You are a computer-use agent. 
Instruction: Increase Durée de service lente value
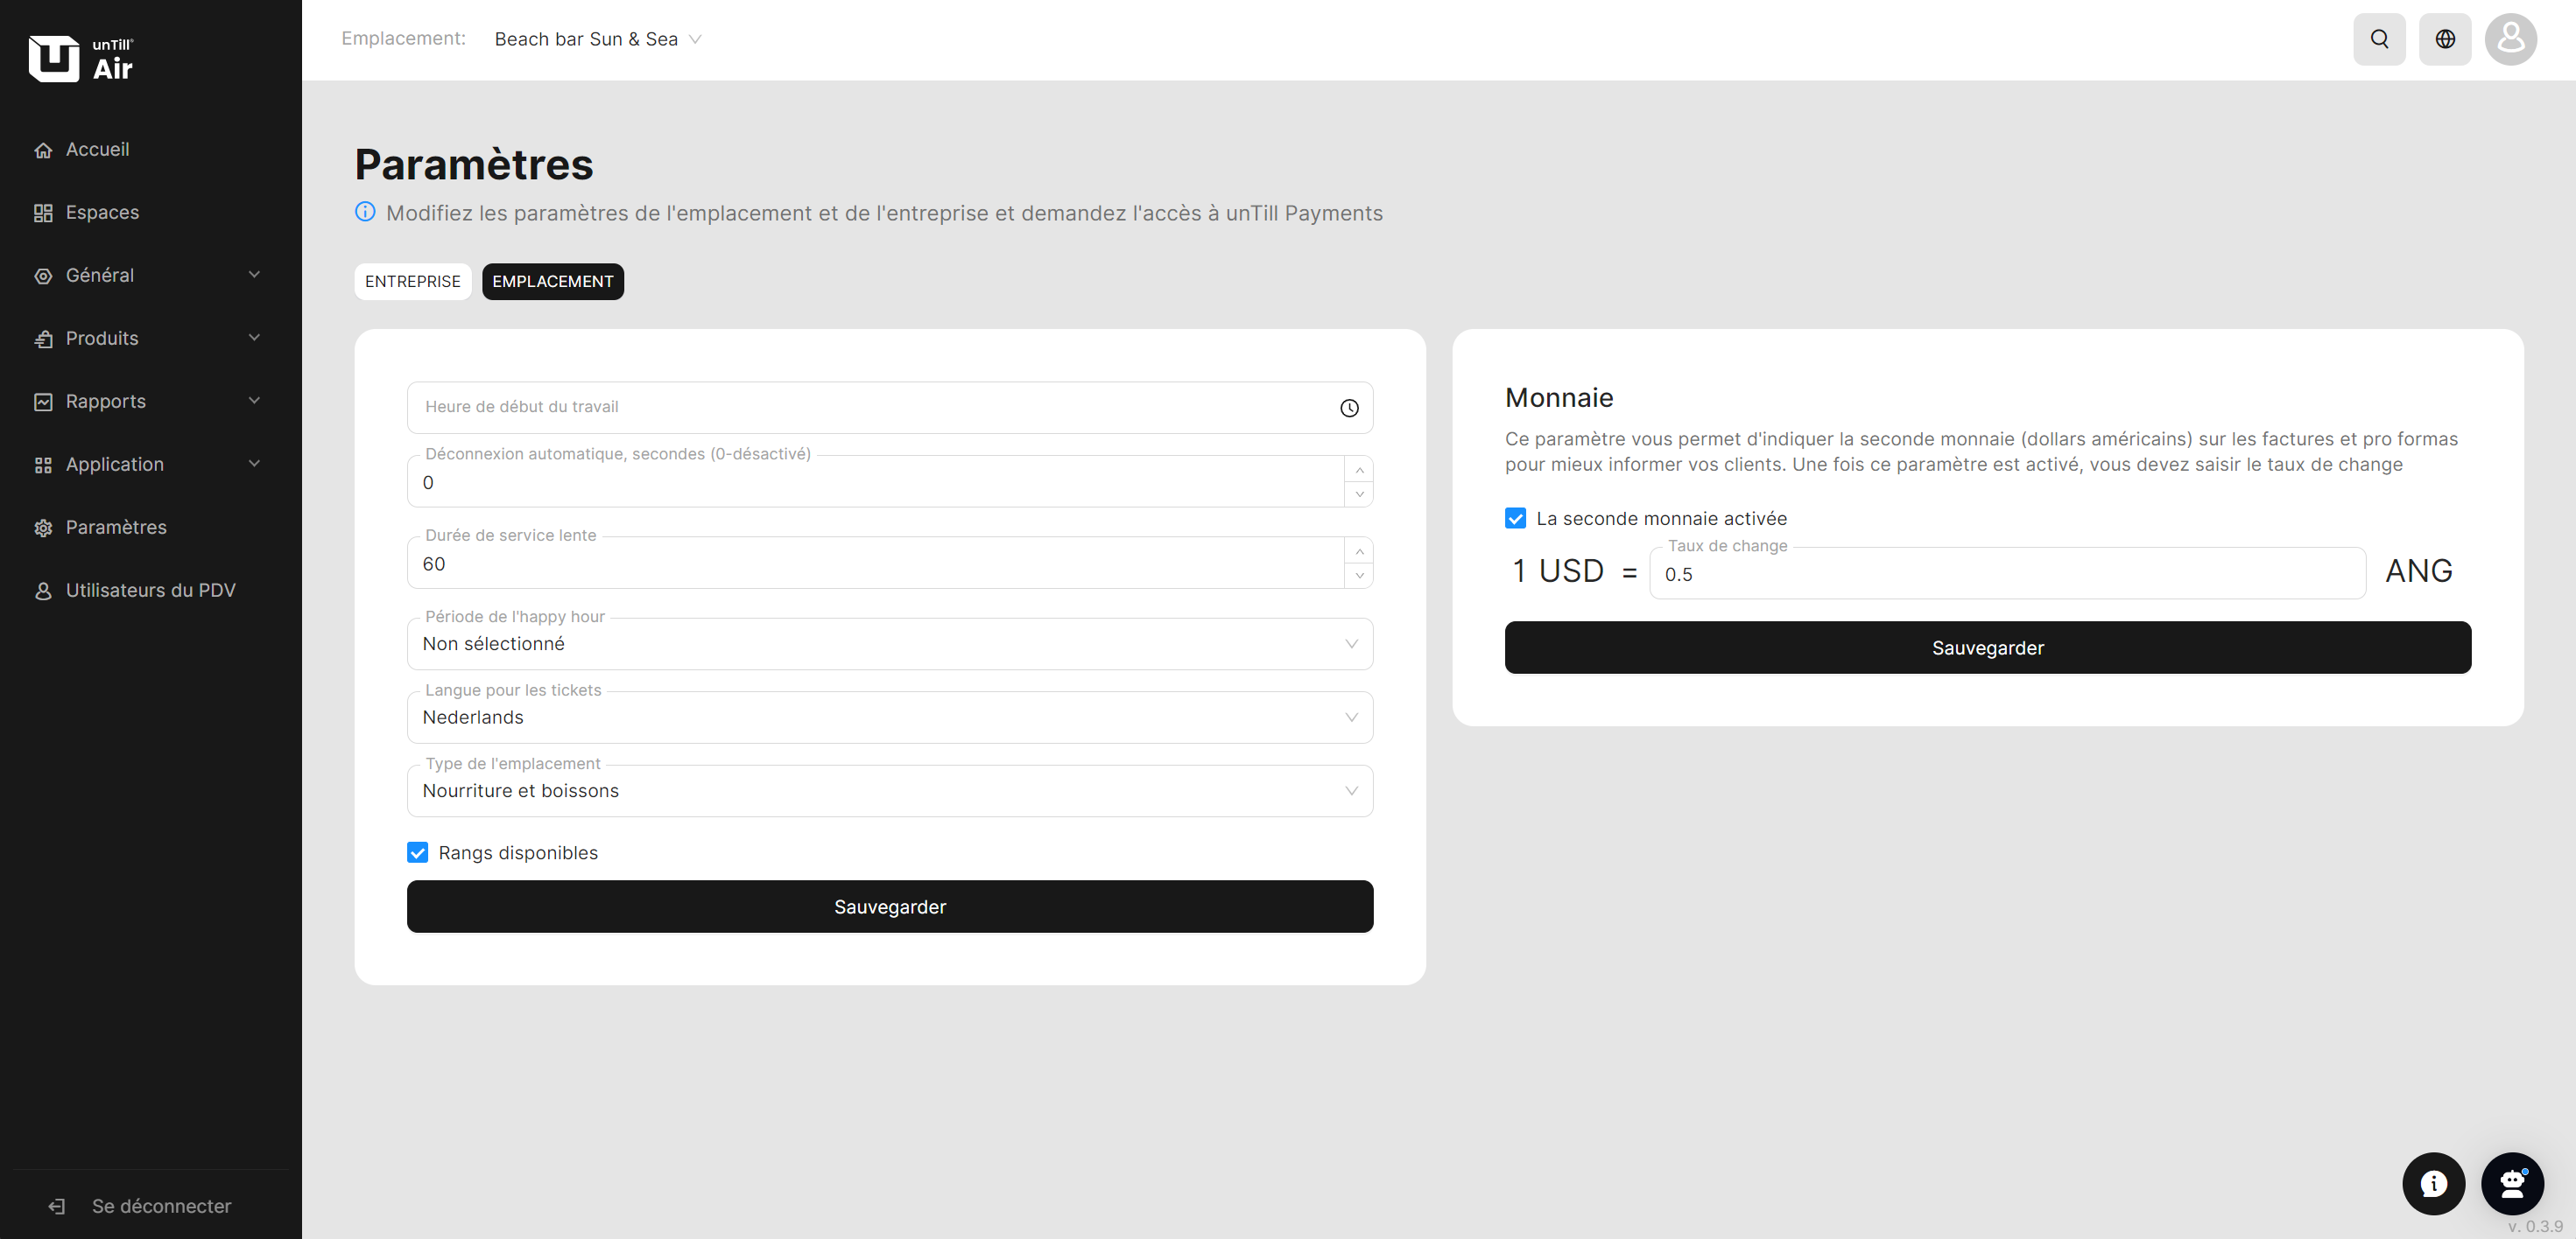coord(1359,551)
